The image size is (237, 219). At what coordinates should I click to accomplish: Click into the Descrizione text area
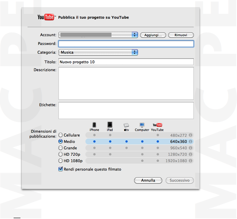[126, 83]
